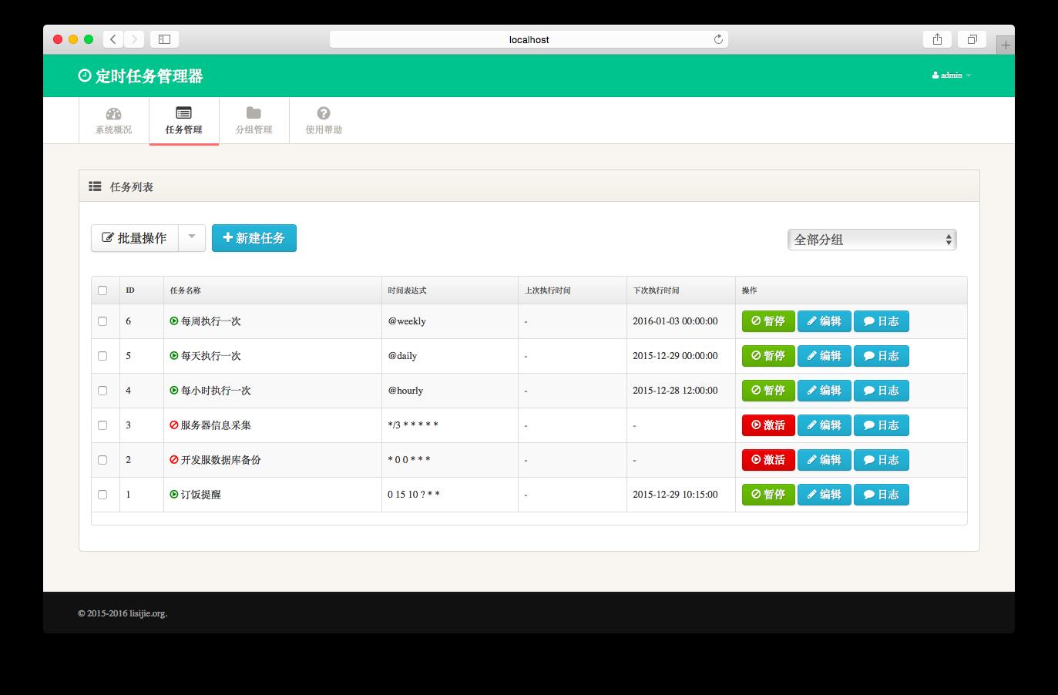1058x695 pixels.
Task: Open the 系统概况 dashboard icon
Action: click(x=113, y=113)
